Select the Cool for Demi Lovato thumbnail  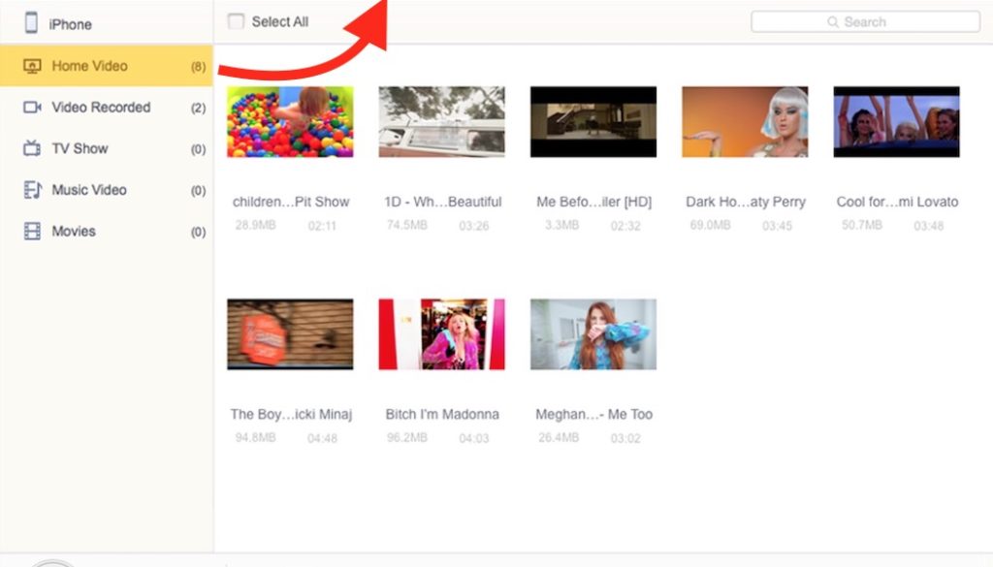pyautogui.click(x=896, y=122)
